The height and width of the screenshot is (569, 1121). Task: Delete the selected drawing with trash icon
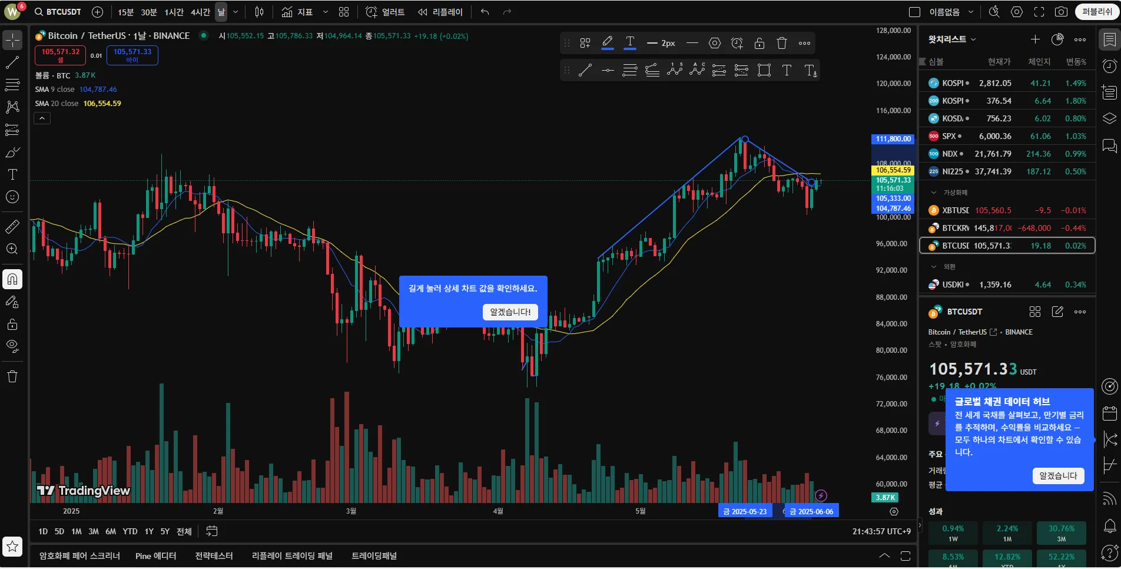tap(782, 43)
